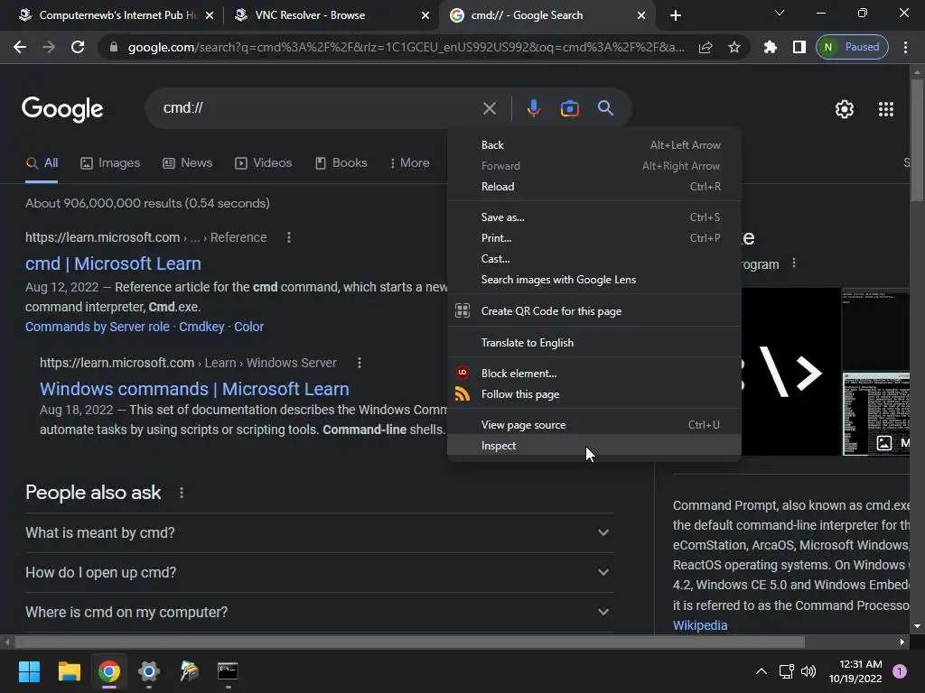Expand "Where is cmd on my computer?"

[319, 613]
